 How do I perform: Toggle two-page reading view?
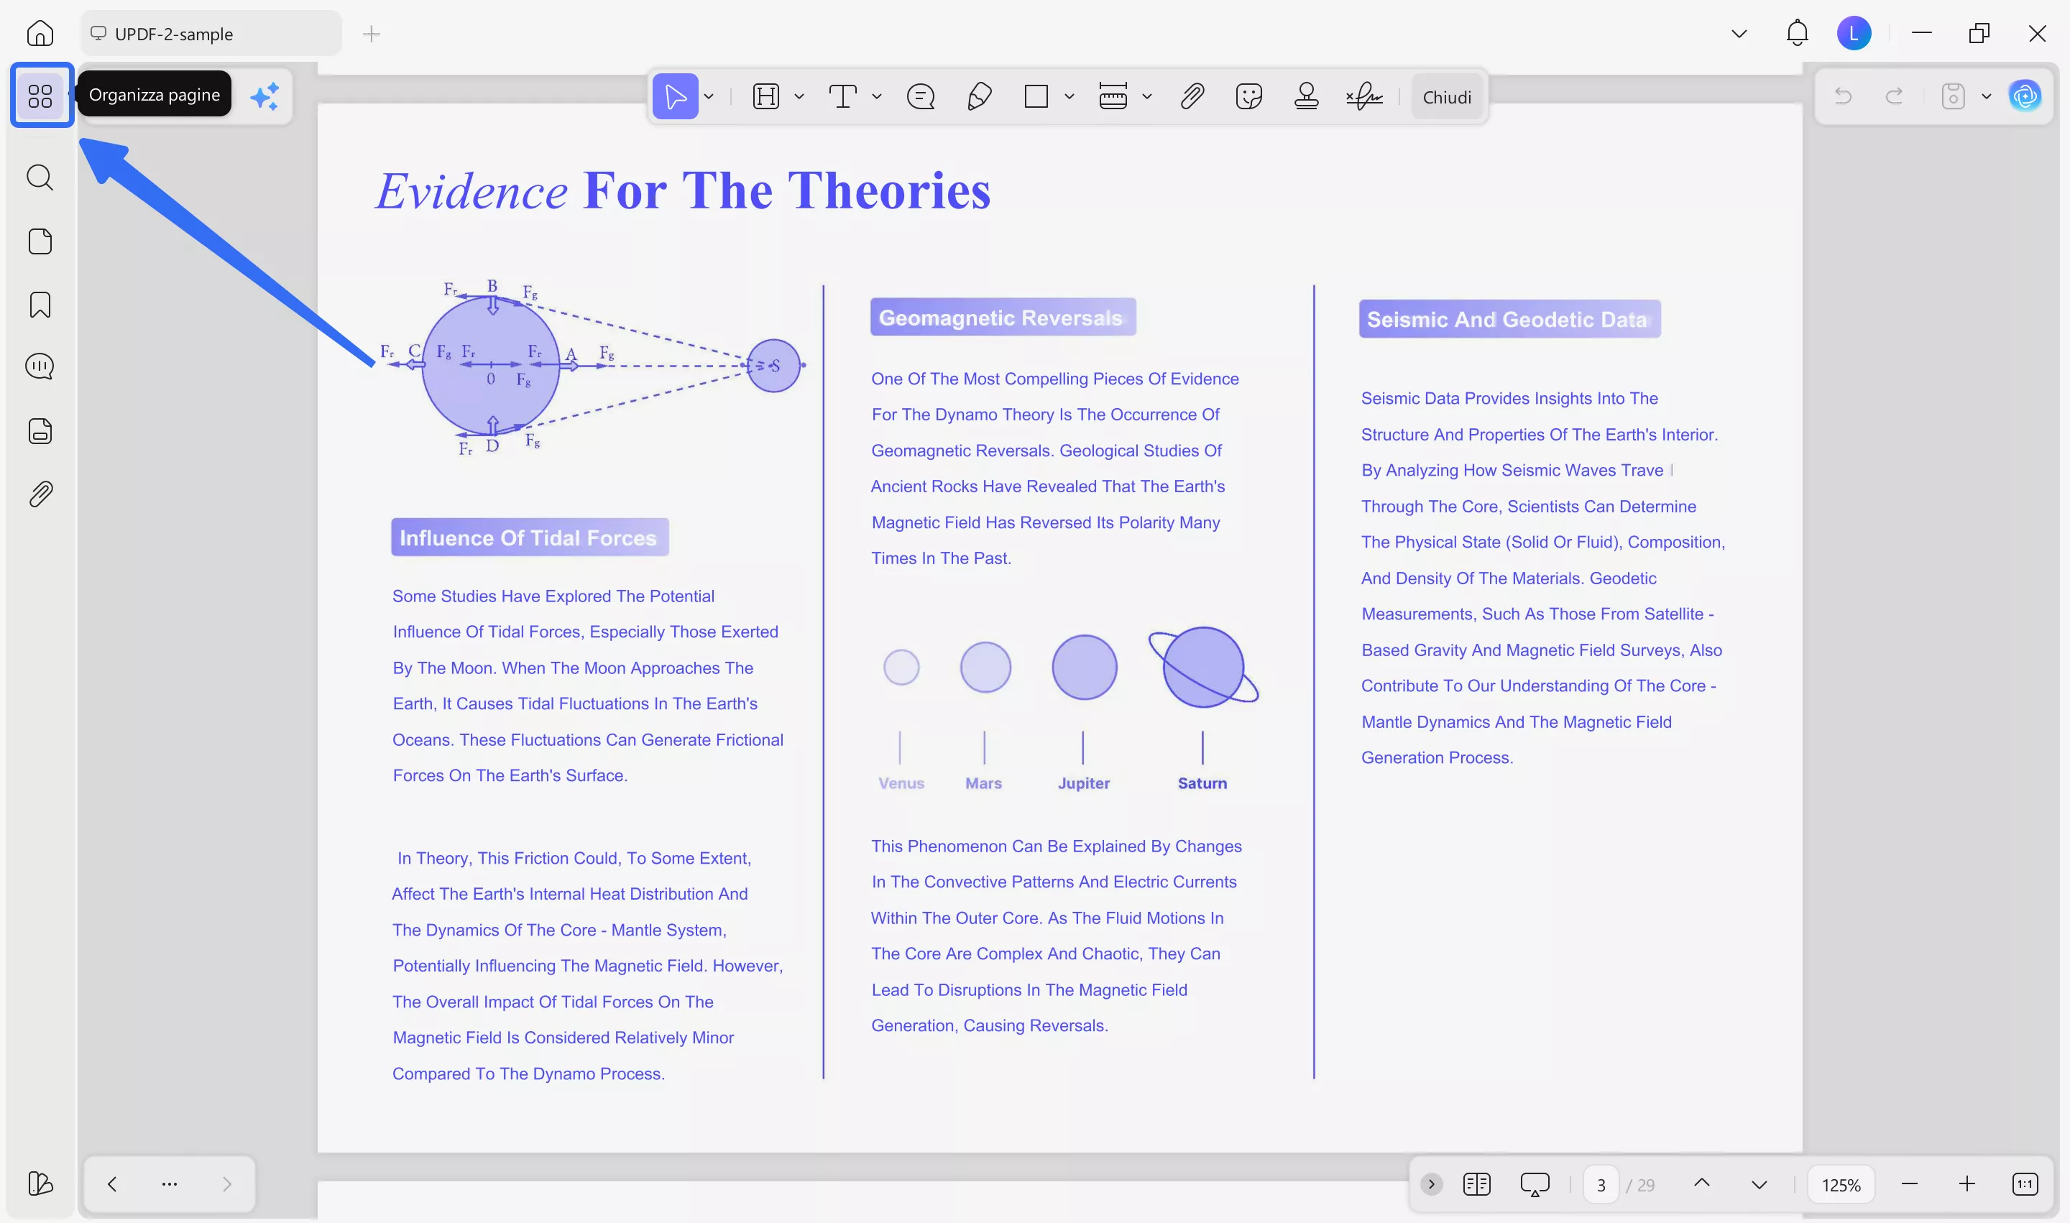1476,1184
